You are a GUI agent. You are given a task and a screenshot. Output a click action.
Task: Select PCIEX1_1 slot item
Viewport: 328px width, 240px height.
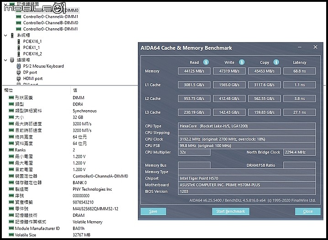pos(32,48)
